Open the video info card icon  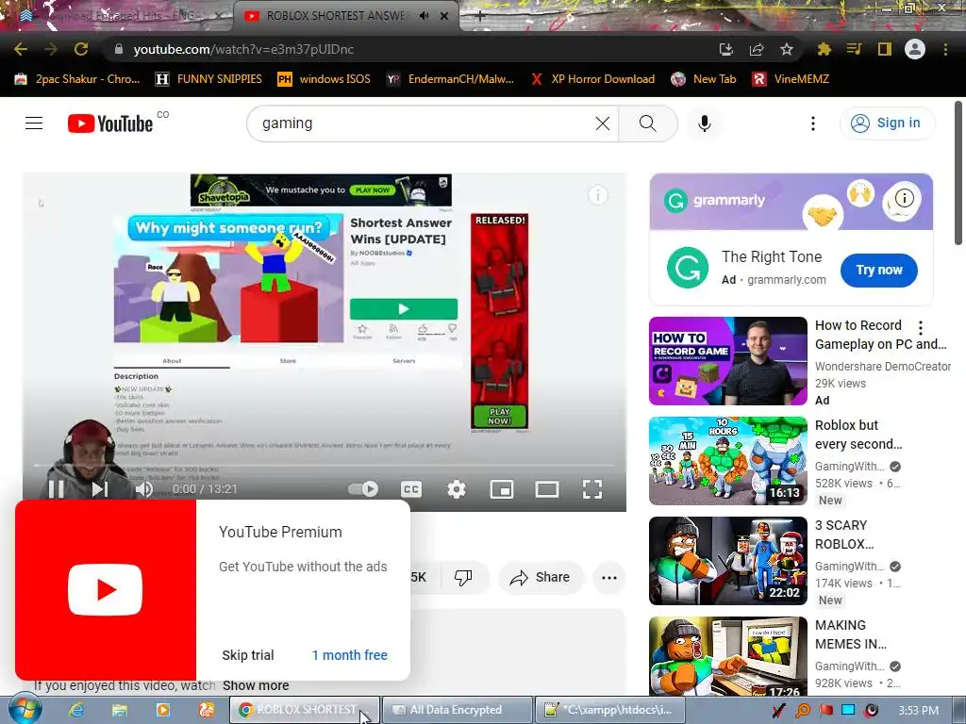click(597, 195)
